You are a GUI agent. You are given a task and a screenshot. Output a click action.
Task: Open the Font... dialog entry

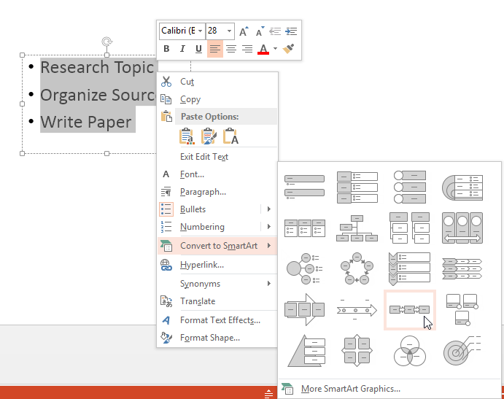tap(217, 174)
